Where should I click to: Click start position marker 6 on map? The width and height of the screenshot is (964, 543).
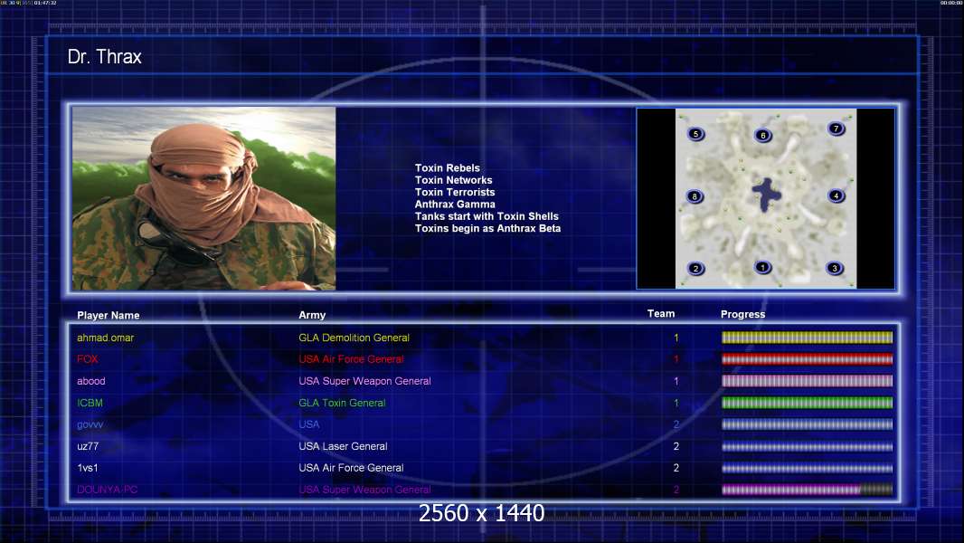pos(763,136)
